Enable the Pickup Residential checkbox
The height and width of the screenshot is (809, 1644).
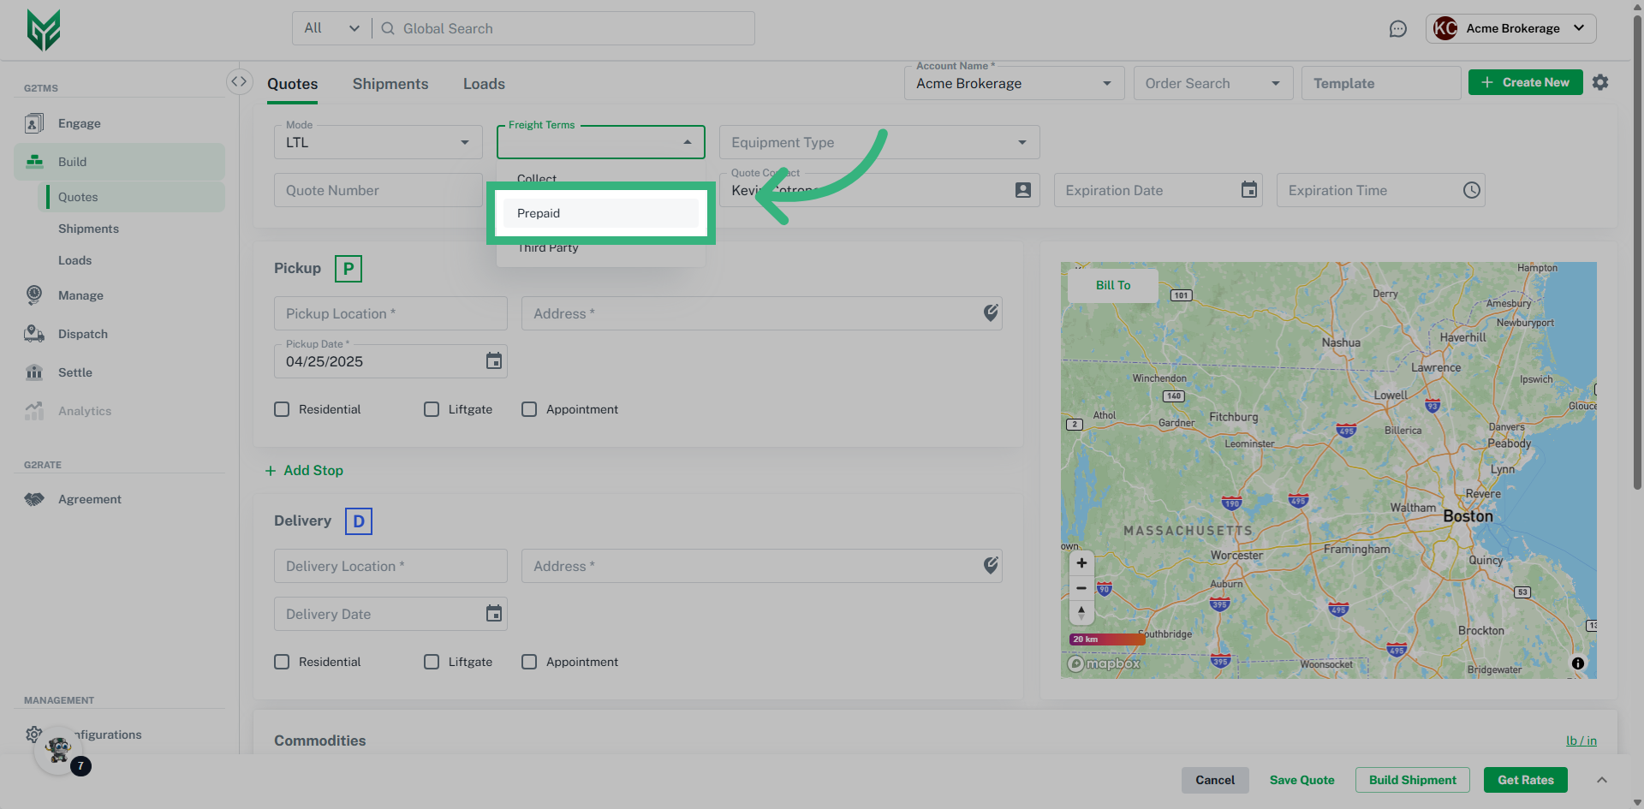282,409
